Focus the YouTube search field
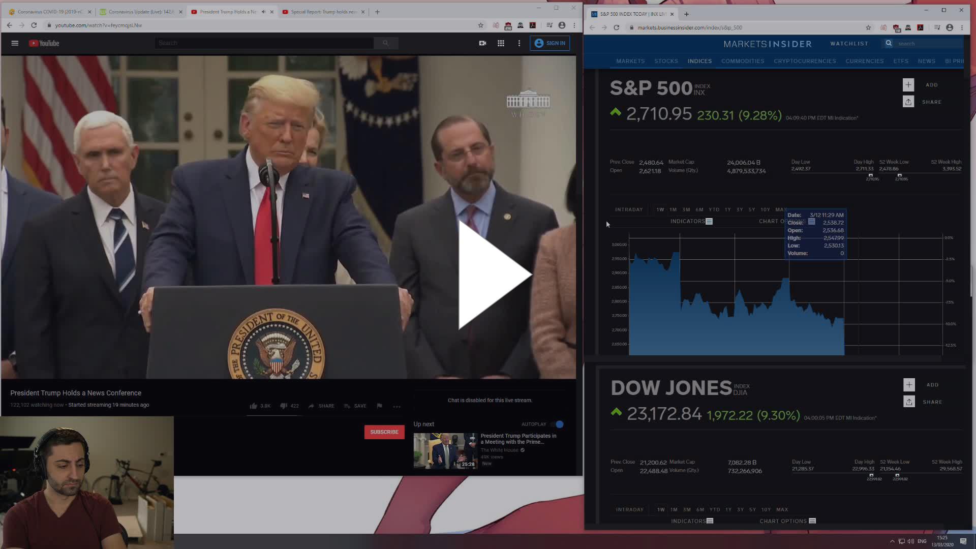 coord(264,43)
